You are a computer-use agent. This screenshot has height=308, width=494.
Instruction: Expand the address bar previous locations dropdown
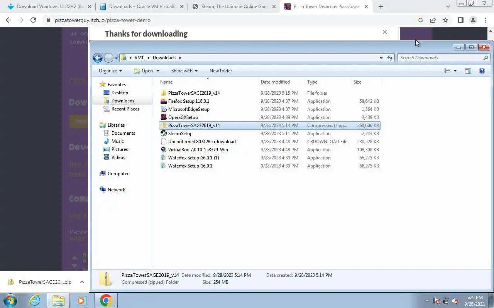[x=381, y=58]
